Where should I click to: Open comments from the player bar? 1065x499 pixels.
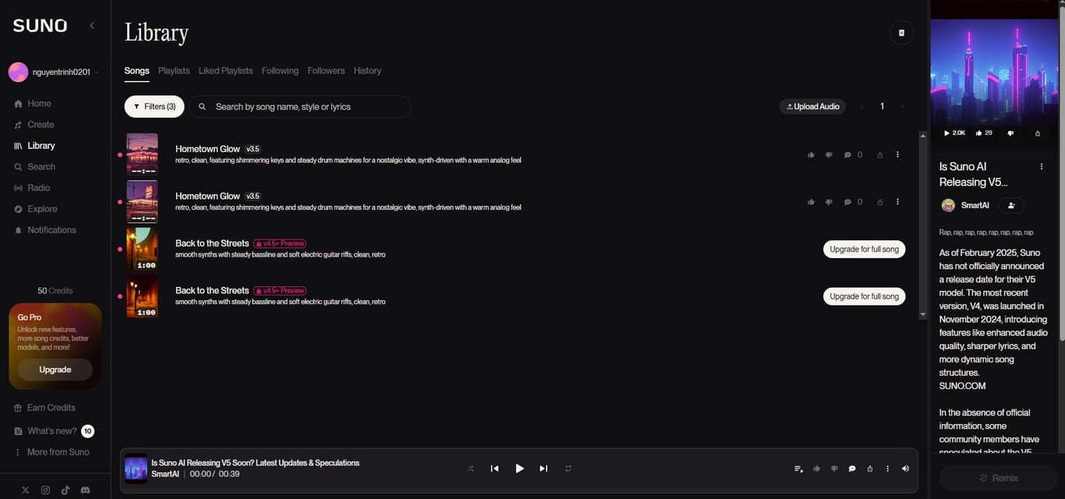click(x=852, y=469)
